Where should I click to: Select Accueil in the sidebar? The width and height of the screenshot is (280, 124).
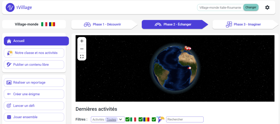(36, 41)
